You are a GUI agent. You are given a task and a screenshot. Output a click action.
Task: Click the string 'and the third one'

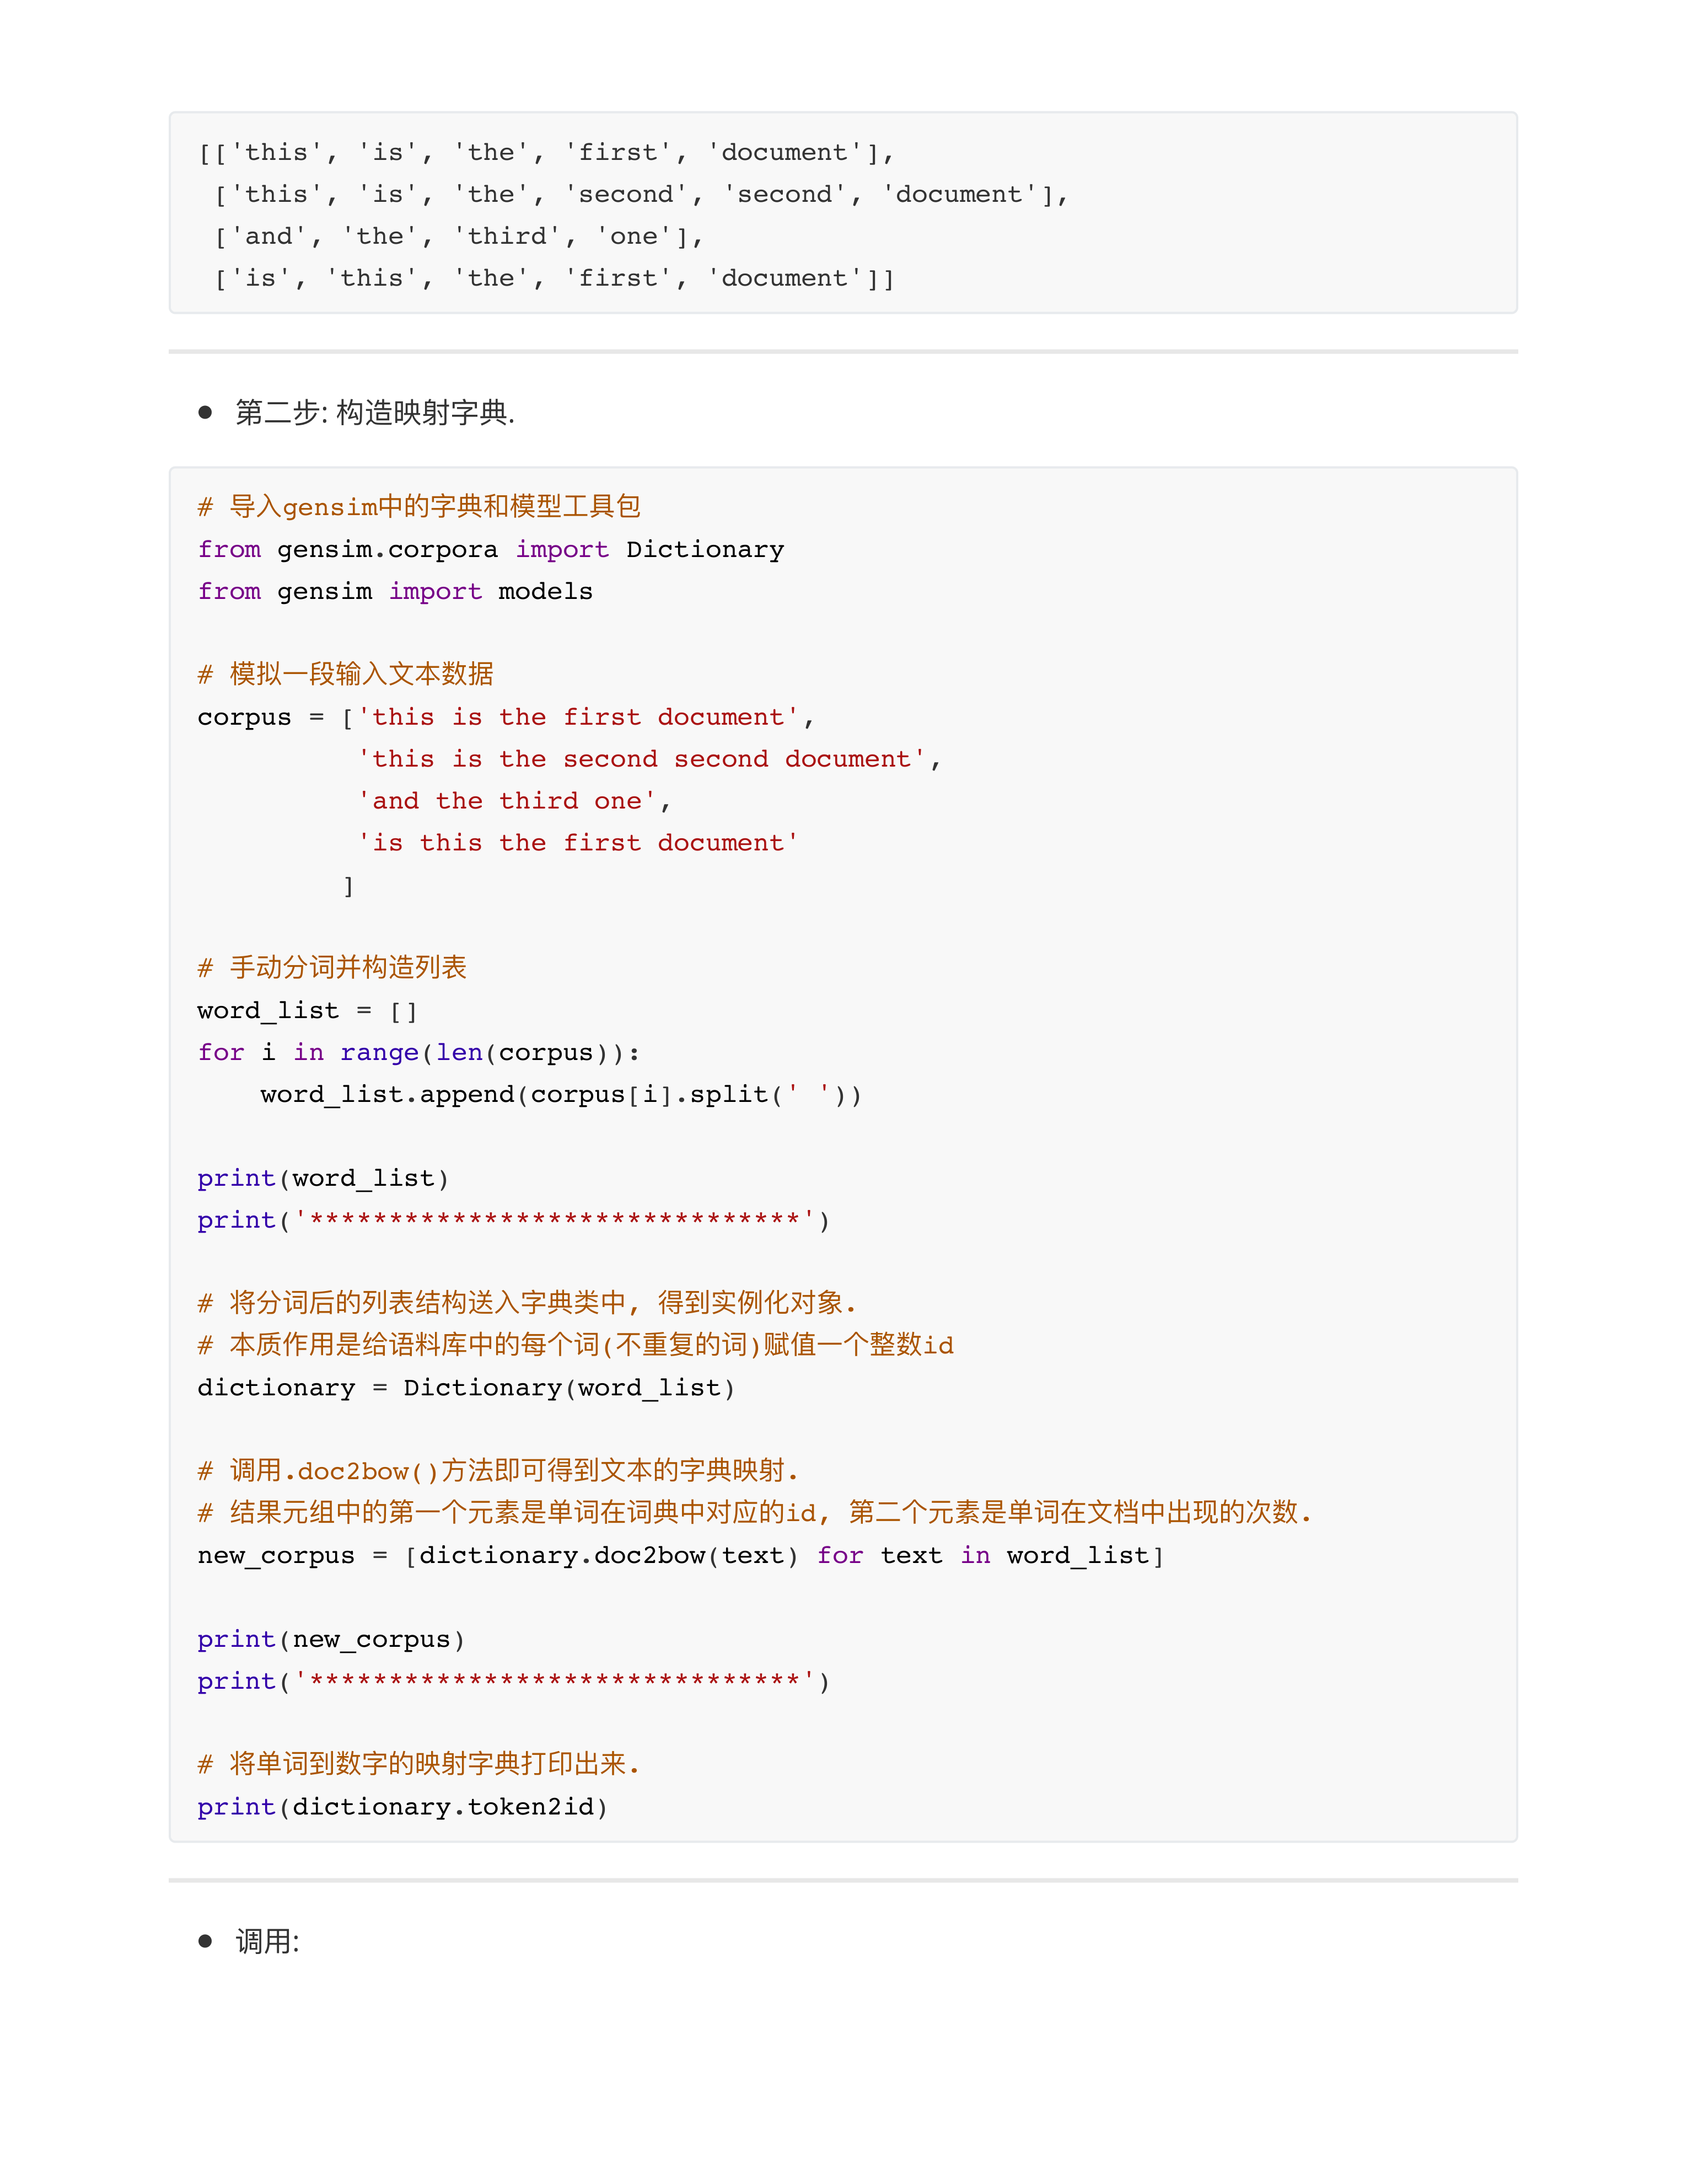point(507,801)
